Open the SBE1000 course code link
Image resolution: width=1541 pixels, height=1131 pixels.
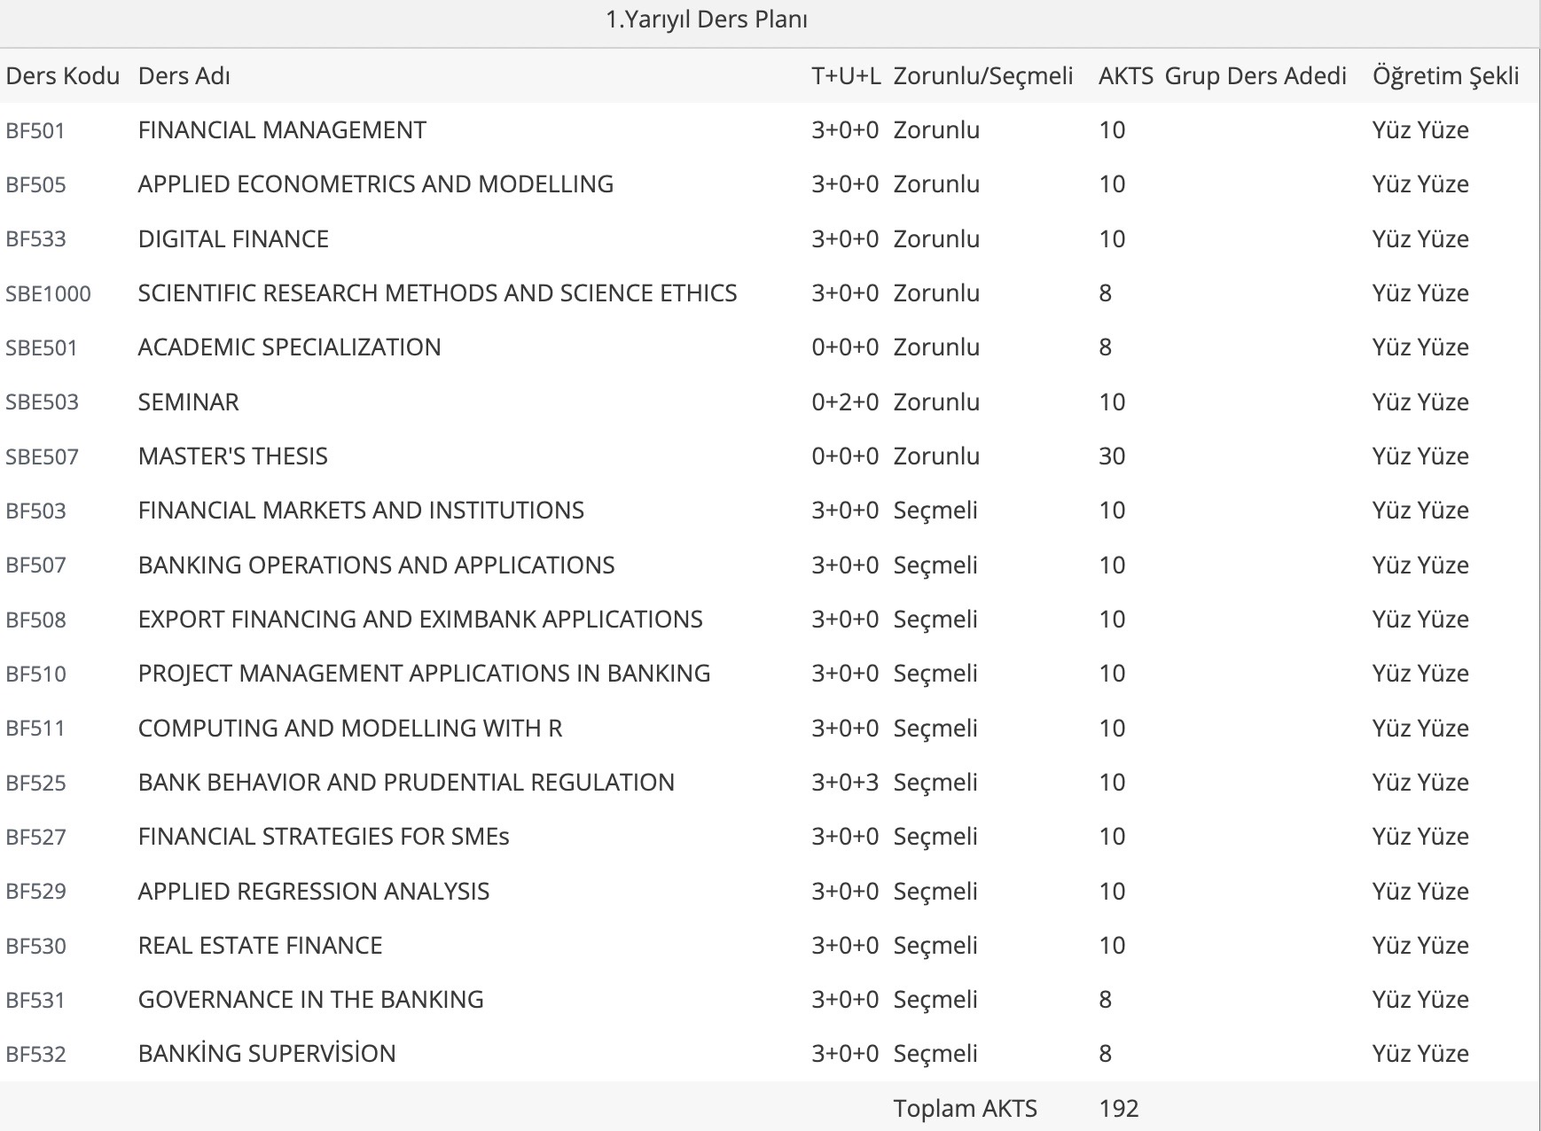(x=48, y=294)
